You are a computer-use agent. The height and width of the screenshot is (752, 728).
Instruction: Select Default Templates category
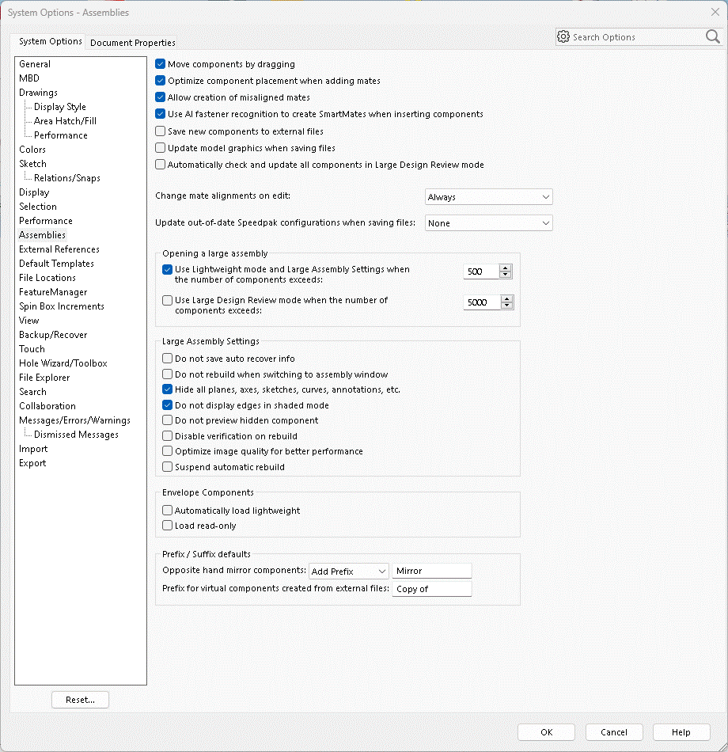click(x=57, y=264)
